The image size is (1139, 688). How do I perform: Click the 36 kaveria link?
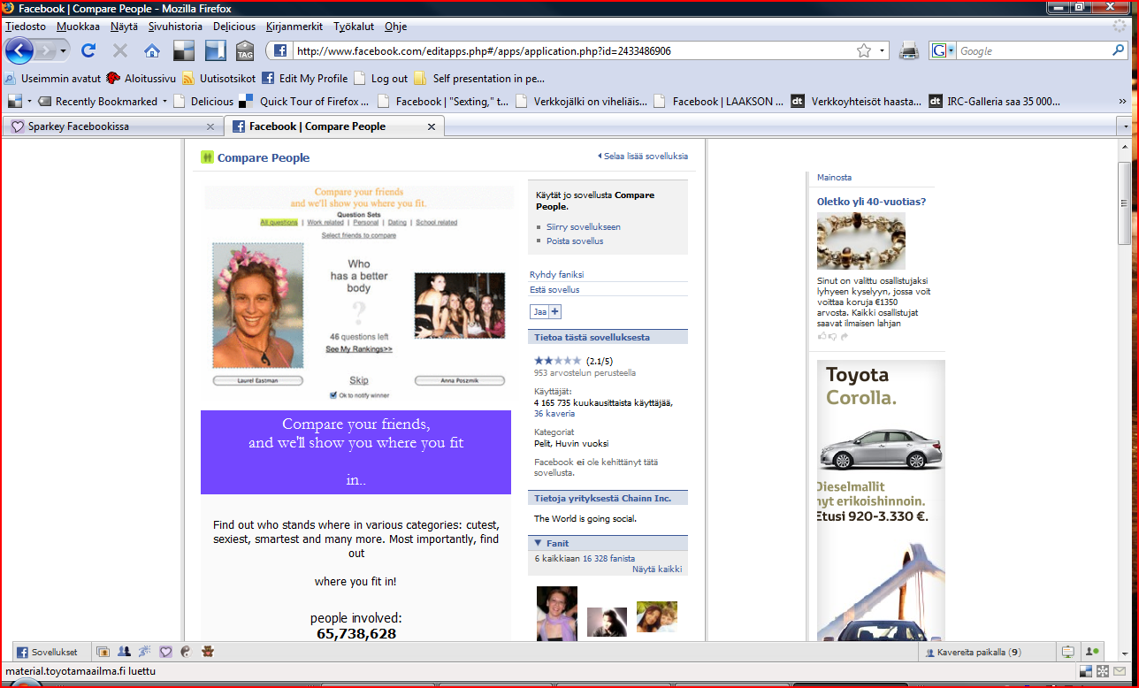coord(554,414)
